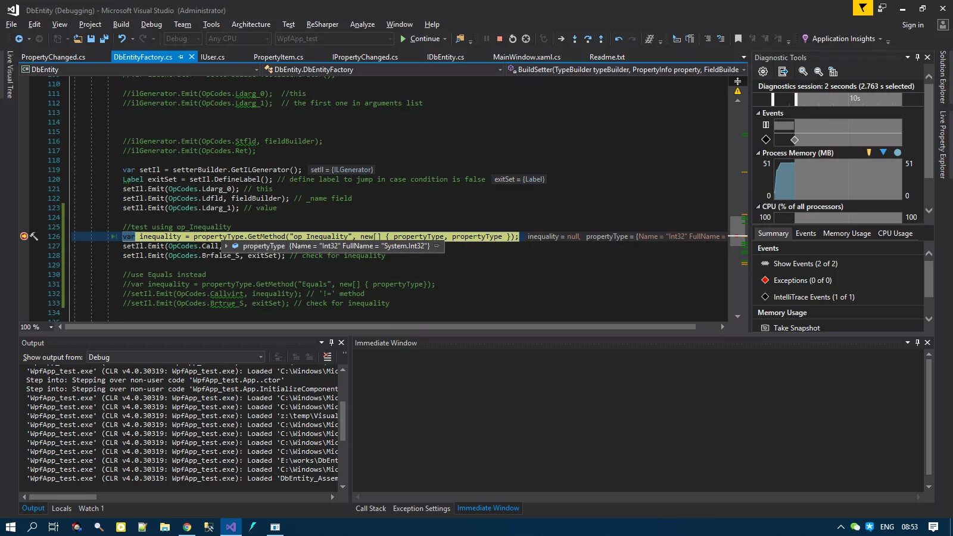The image size is (953, 536).
Task: Open Diagnostic Tools settings gear
Action: (763, 71)
